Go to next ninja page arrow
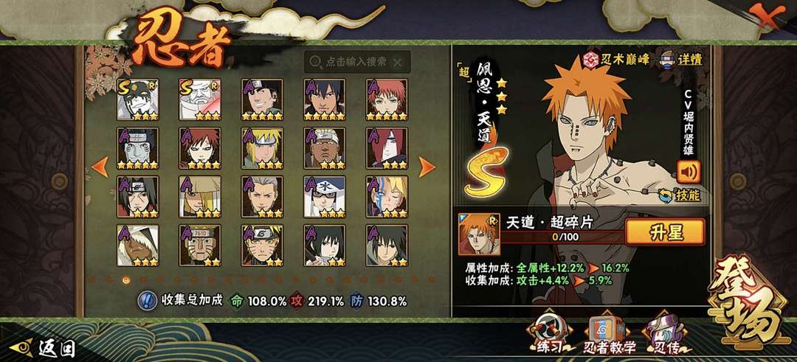Screen dimensions: 797x362 427,167
